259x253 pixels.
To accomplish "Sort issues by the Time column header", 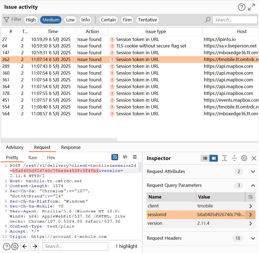I will (53, 31).
